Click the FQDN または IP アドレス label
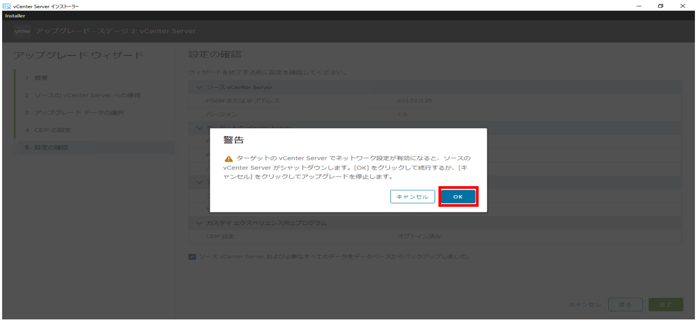This screenshot has width=696, height=321. point(243,100)
